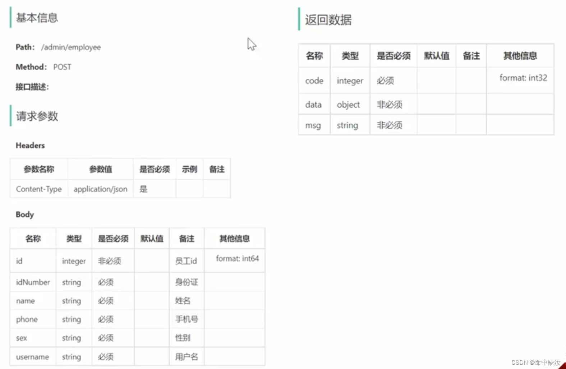This screenshot has width=566, height=369.
Task: Click the sex field name
Action: coord(22,338)
